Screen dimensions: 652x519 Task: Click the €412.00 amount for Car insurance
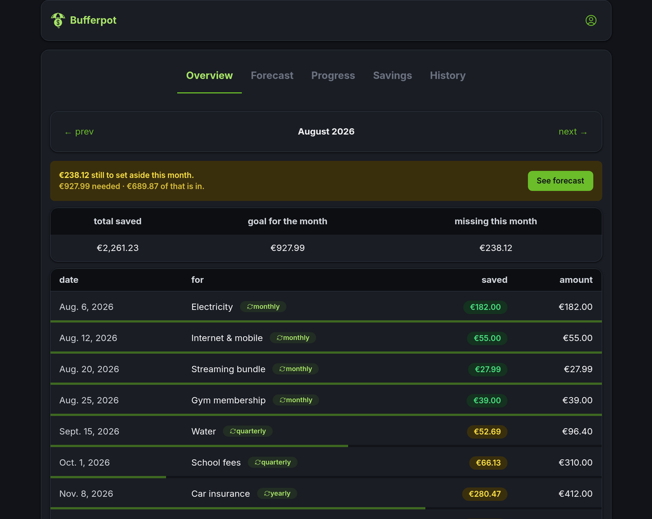[x=576, y=494]
